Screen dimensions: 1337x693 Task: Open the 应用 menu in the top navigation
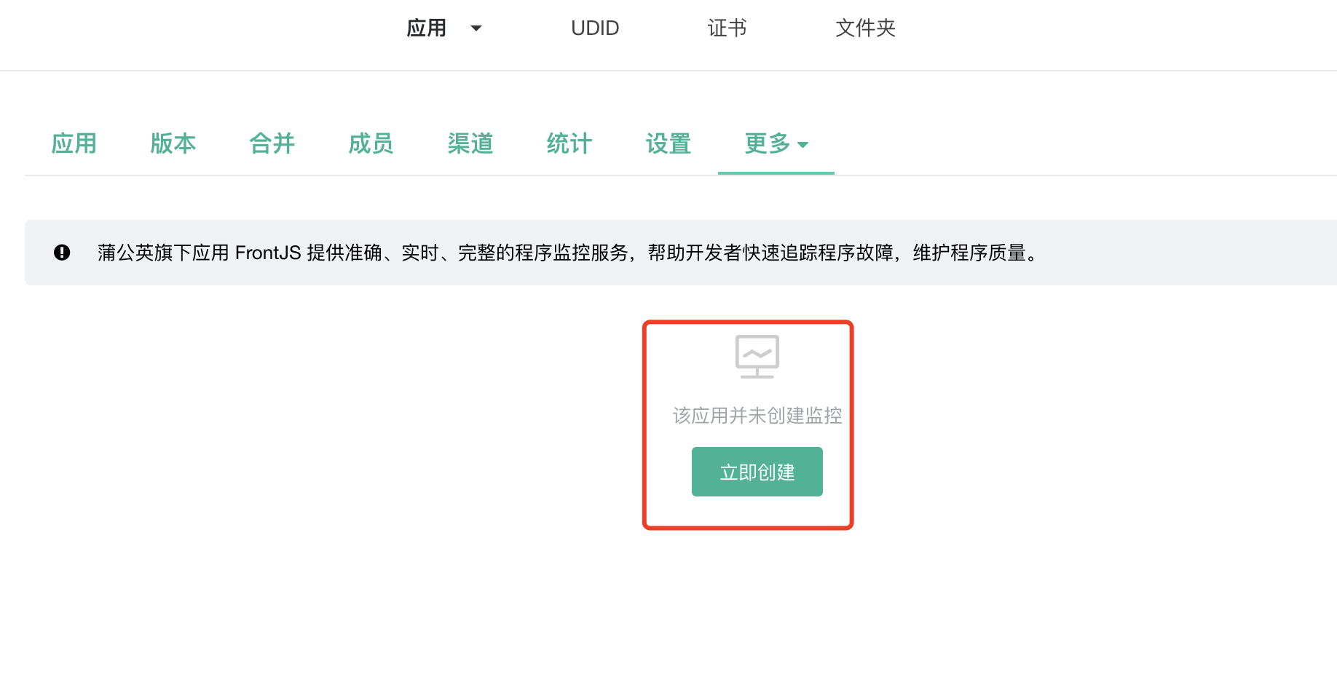point(427,28)
